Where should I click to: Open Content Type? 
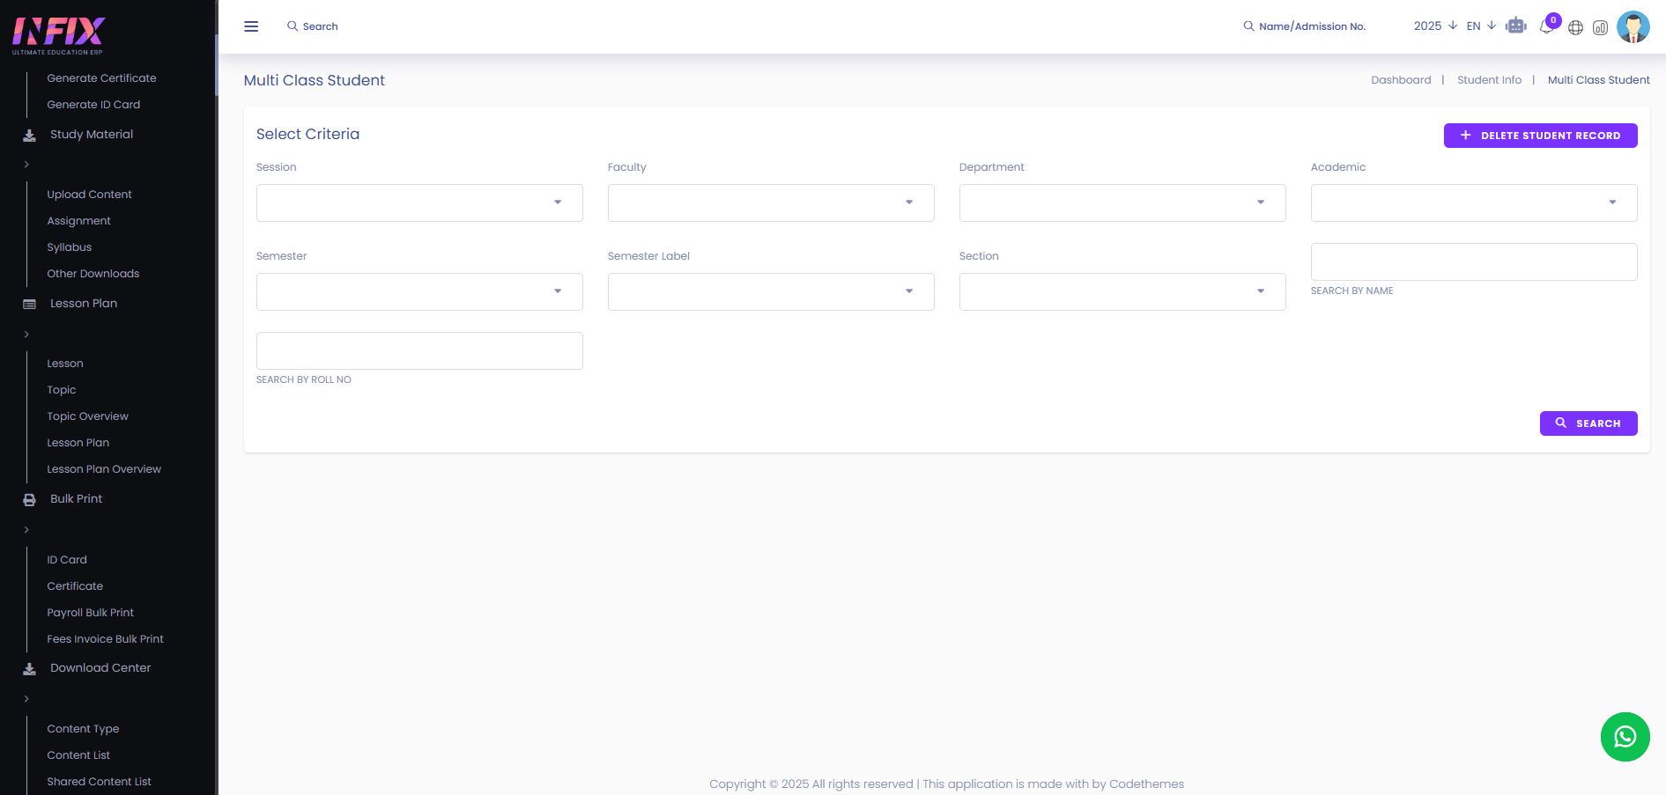[83, 729]
